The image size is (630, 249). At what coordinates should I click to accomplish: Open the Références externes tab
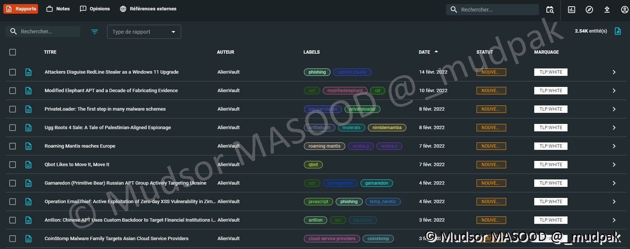pos(148,9)
